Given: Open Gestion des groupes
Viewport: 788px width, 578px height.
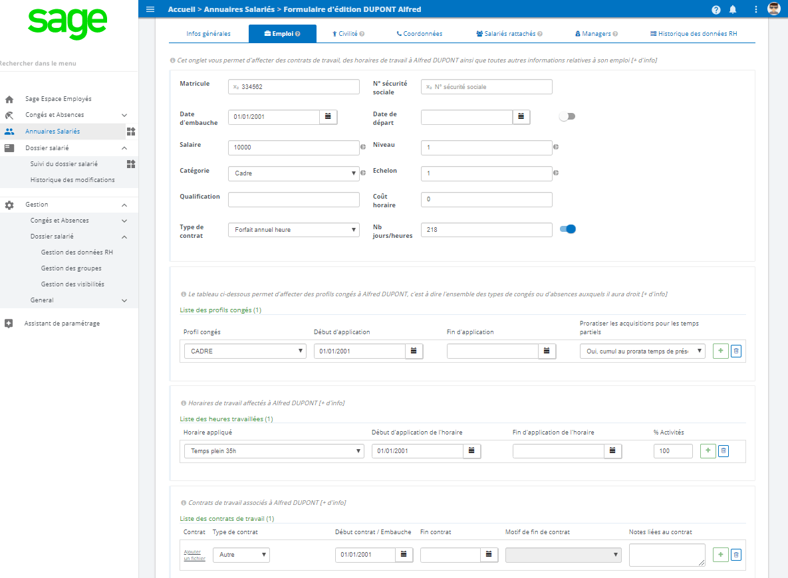Looking at the screenshot, I should coord(71,268).
